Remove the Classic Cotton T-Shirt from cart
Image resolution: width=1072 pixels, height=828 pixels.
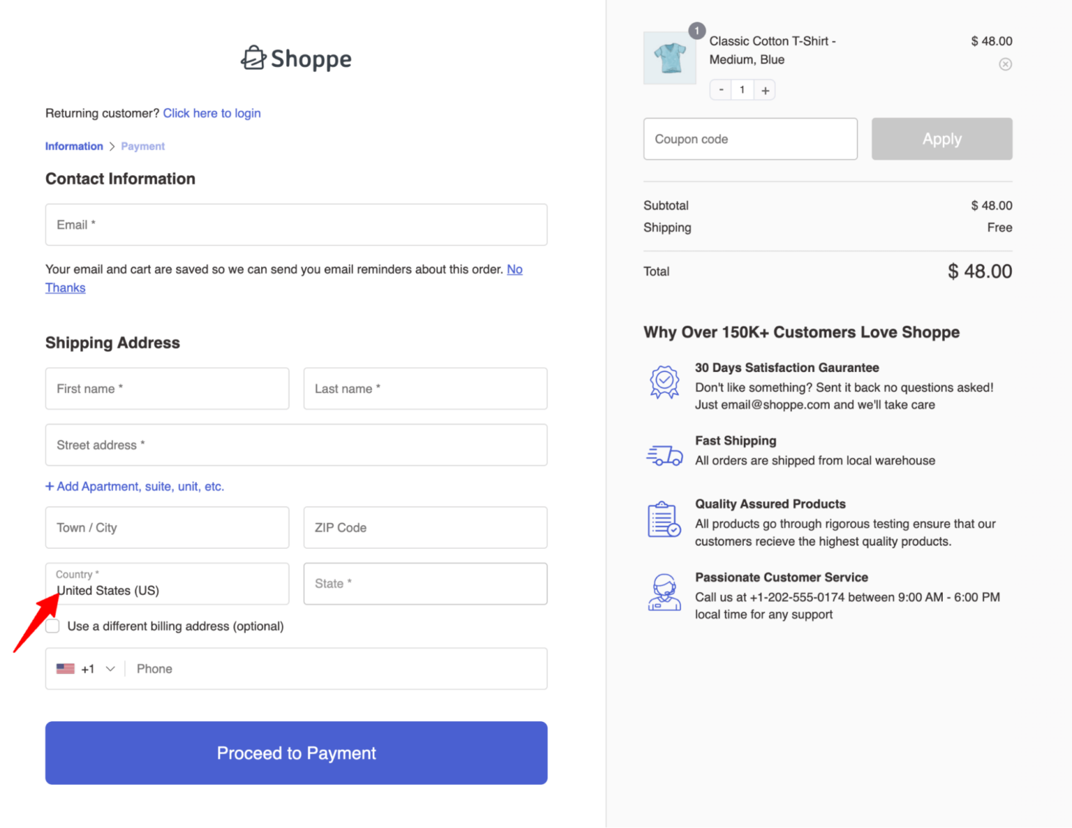[x=1005, y=63]
